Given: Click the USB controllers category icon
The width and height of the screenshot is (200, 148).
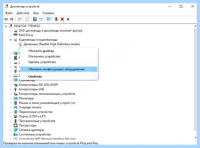Looking at the screenshot, I should click(15, 89).
